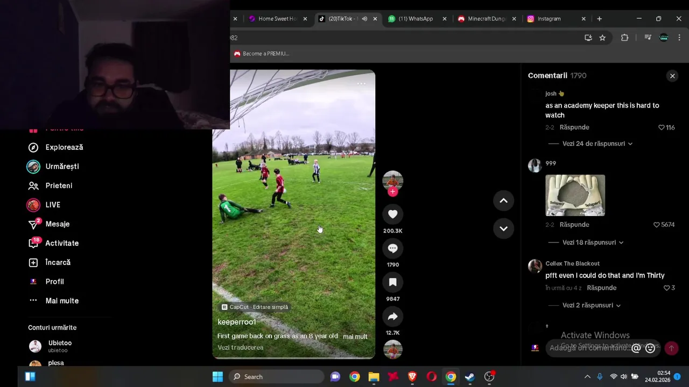The width and height of the screenshot is (689, 387).
Task: Like the 999 comment with 5674 likes
Action: [x=656, y=225]
